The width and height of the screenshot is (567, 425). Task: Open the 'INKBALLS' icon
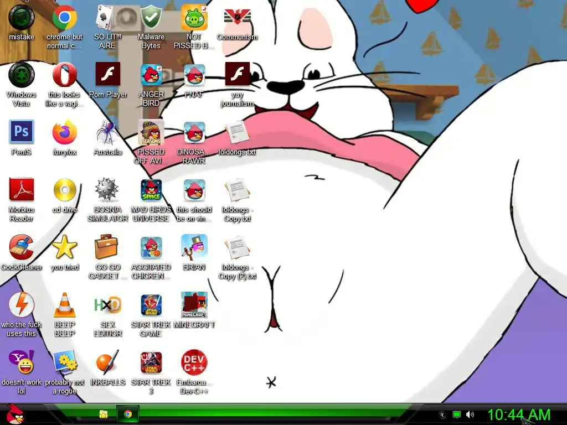(107, 362)
